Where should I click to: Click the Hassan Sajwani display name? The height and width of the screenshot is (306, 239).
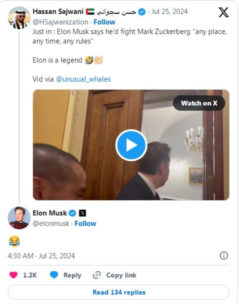[58, 12]
